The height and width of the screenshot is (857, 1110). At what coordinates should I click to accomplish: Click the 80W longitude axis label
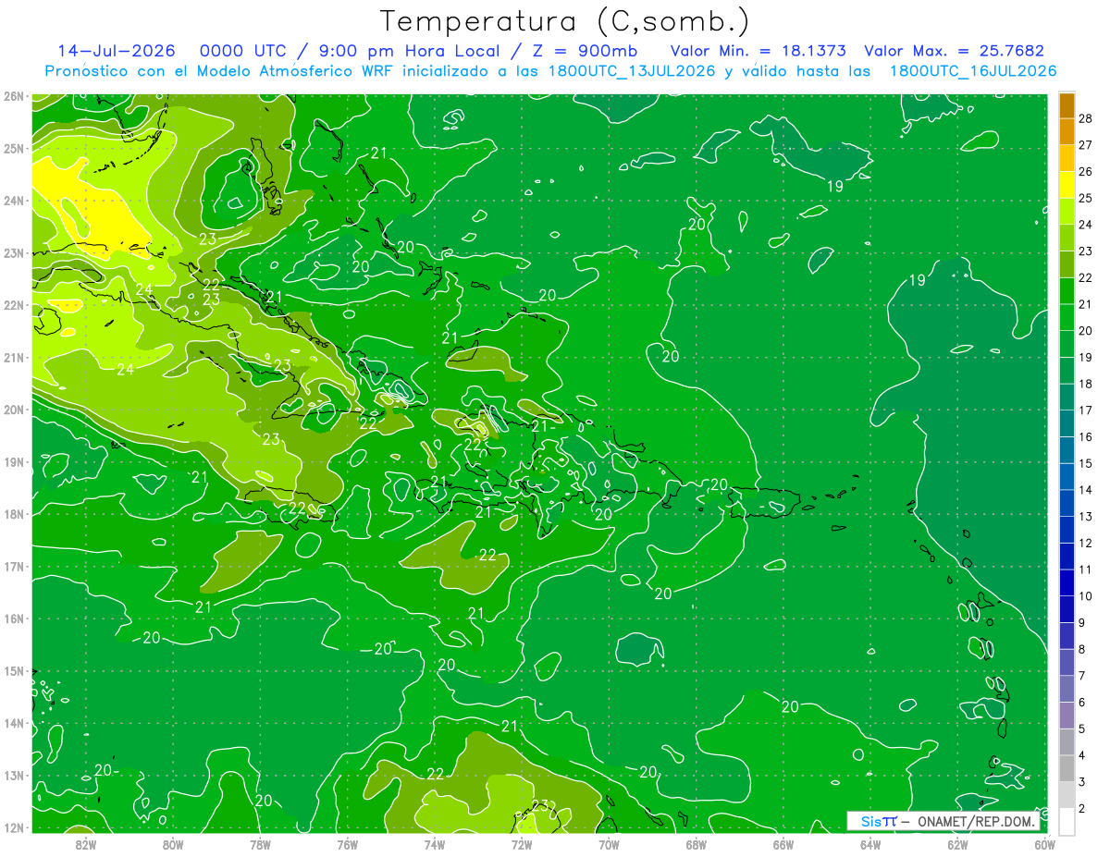pos(172,844)
